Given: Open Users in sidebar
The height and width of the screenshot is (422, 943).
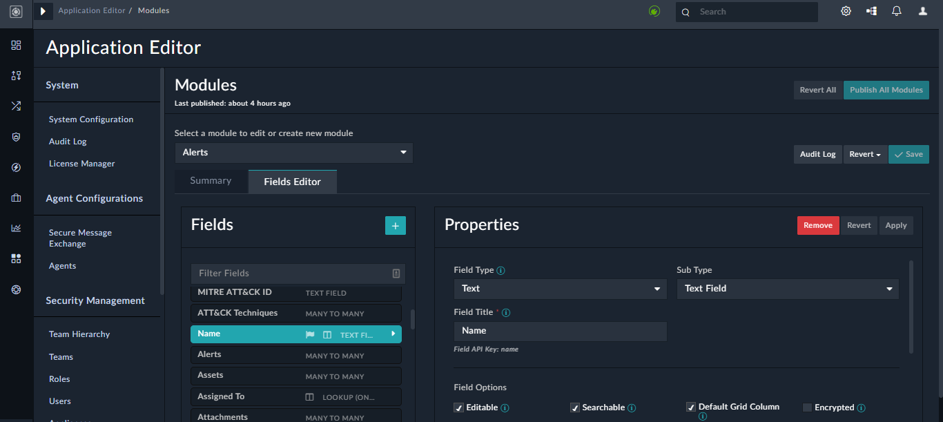Looking at the screenshot, I should click(x=60, y=401).
